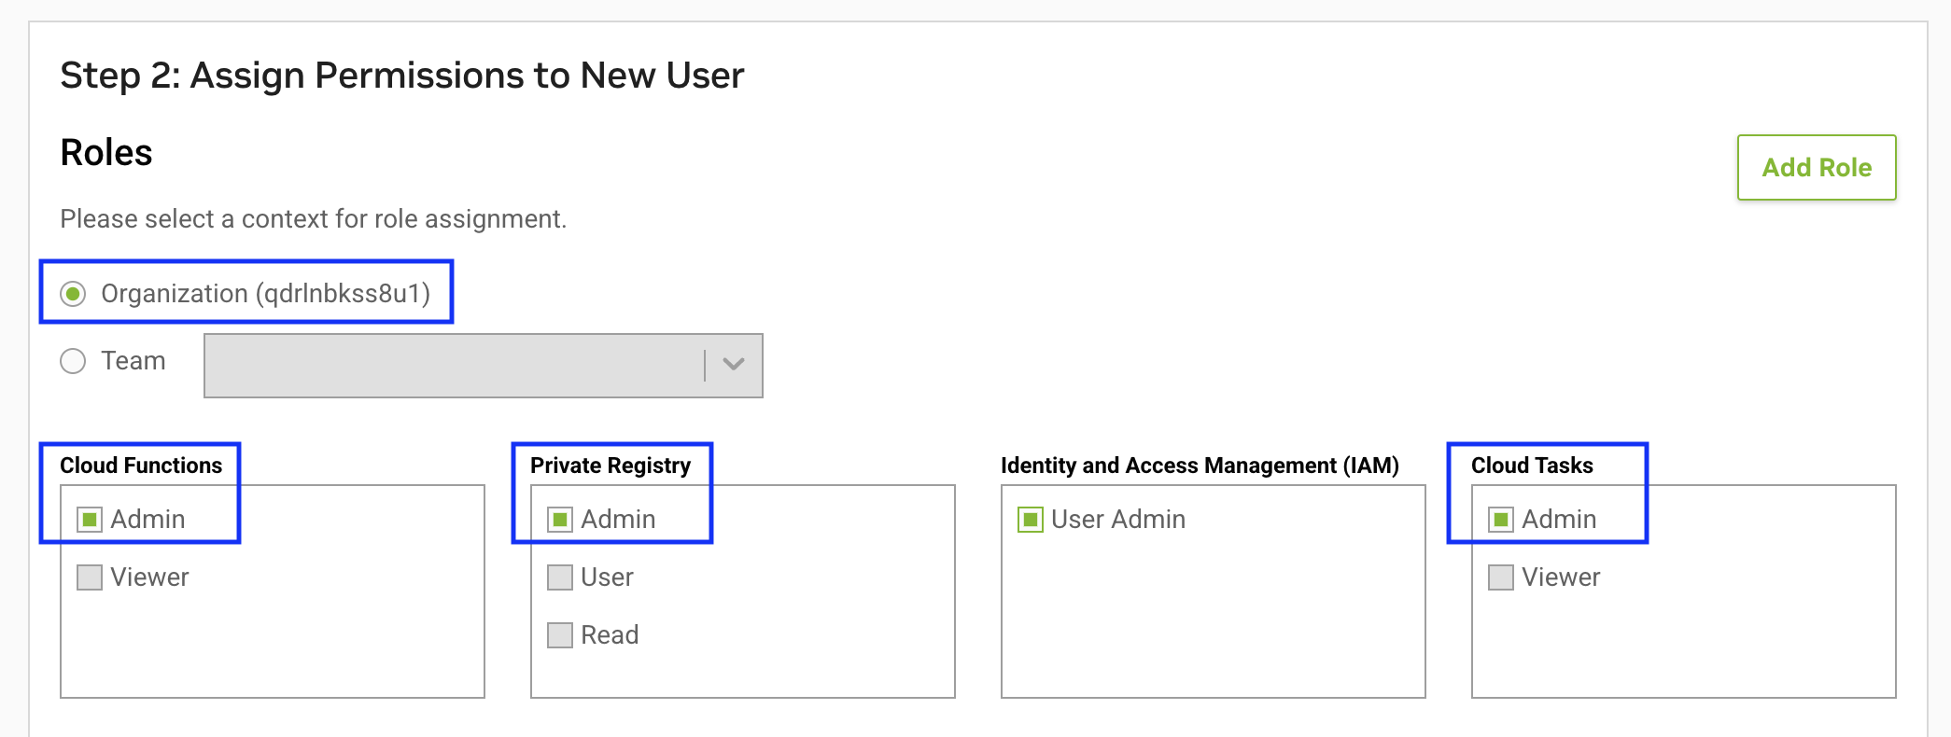The width and height of the screenshot is (1951, 737).
Task: Enable Viewer role under Cloud Functions
Action: tap(90, 577)
